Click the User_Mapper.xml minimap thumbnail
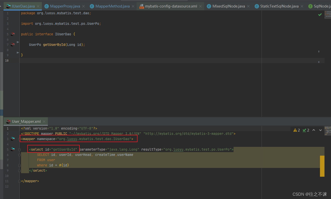The image size is (331, 199). coord(328,131)
